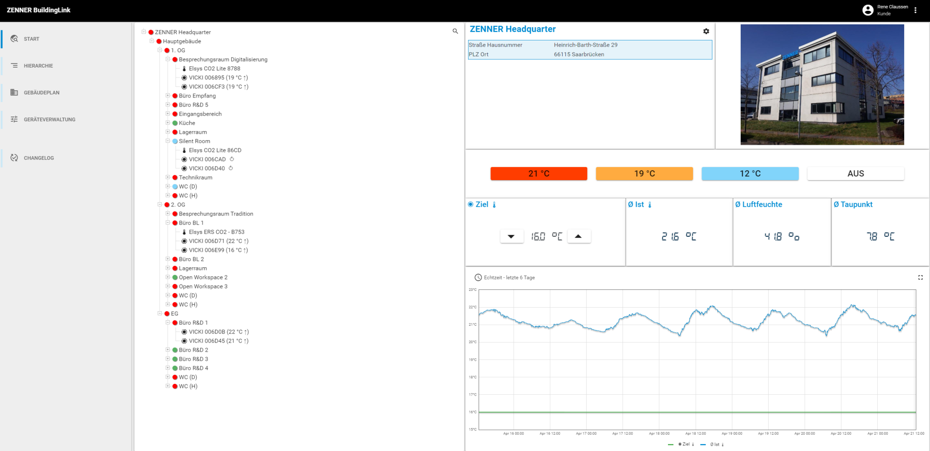Go to Geräteverwaltung in sidebar

49,119
